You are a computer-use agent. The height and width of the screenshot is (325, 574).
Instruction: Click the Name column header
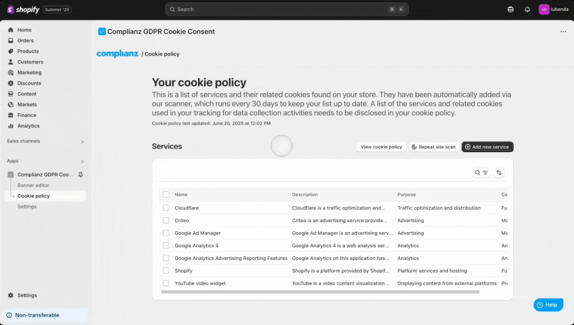click(x=181, y=195)
